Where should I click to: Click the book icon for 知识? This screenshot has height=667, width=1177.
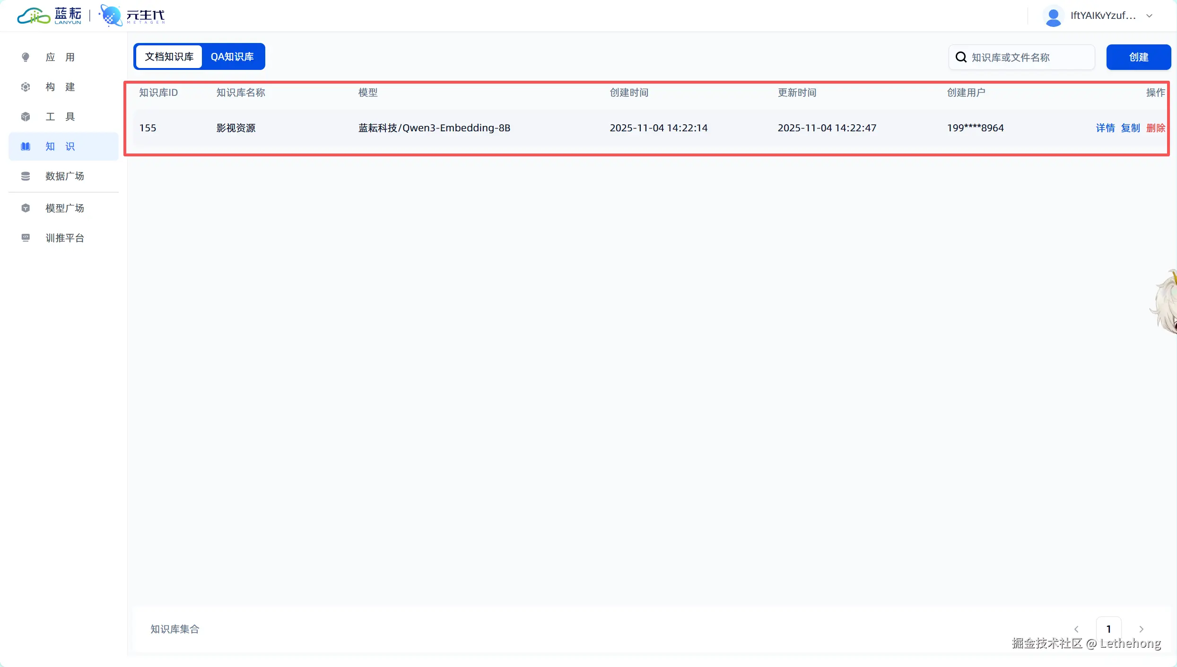26,146
